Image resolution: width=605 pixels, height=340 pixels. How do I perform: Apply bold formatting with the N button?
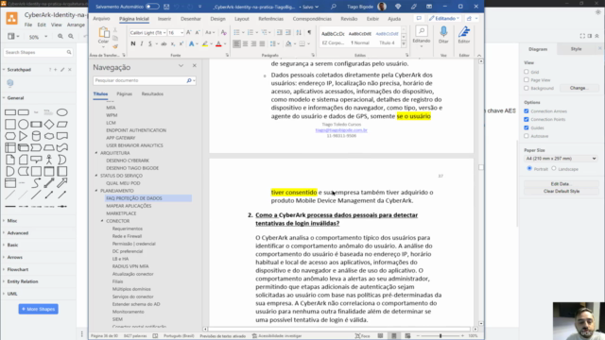click(x=133, y=44)
